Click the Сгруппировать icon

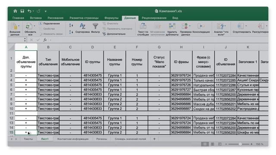click(x=241, y=26)
